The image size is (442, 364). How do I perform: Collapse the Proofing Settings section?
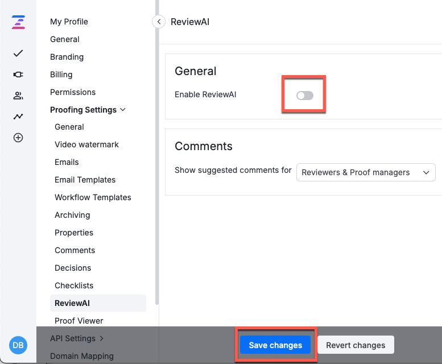(122, 110)
